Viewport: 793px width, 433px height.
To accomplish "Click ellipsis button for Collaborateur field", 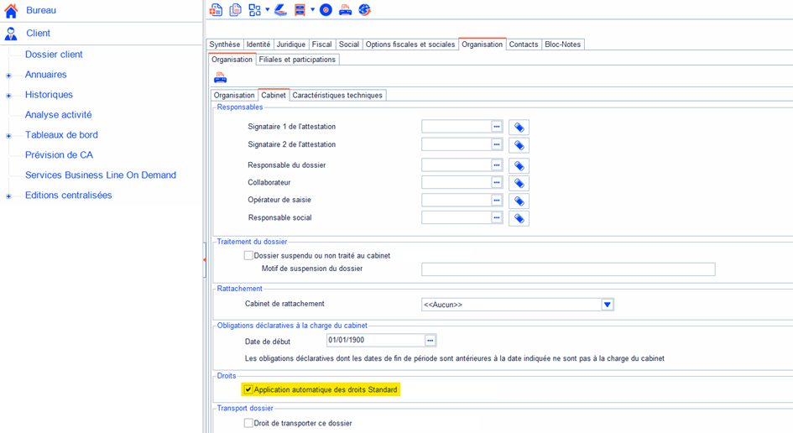I will click(x=497, y=182).
